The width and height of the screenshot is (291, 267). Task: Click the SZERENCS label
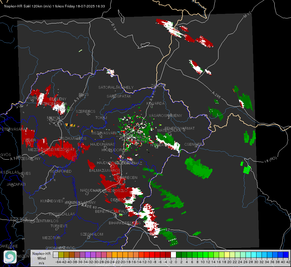[x=86, y=111]
